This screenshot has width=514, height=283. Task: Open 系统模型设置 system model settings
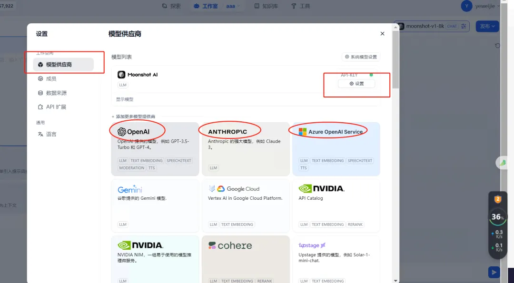pyautogui.click(x=361, y=57)
